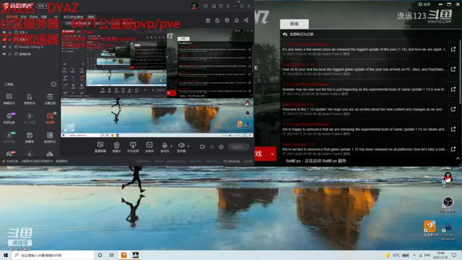Mute the 扬声器 speaker

point(181,147)
